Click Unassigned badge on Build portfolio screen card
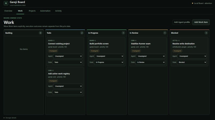Screen dimensions: 215x120 94,51
